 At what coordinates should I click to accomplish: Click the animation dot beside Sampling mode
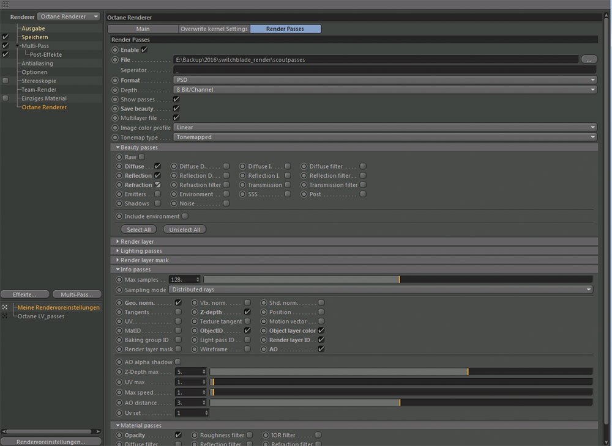point(119,290)
